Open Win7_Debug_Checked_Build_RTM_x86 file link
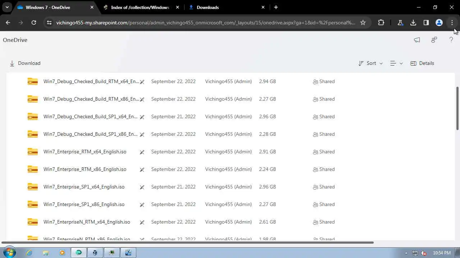Screen dimensions: 460x258 click(91, 99)
